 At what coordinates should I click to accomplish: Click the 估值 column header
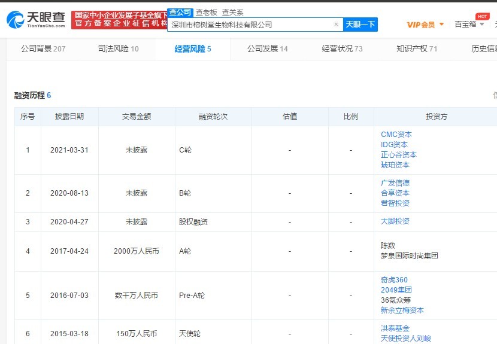coord(290,117)
